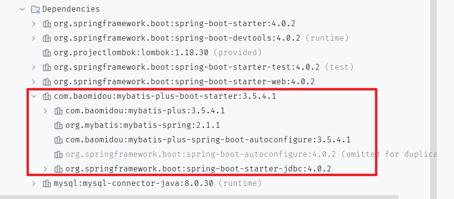The image size is (454, 199).
Task: Select org.mybatis:mybatis-spring:2.1.1 row
Action: 142,125
